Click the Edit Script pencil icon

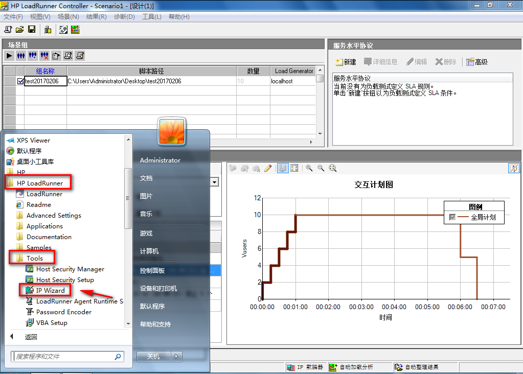tap(80, 56)
